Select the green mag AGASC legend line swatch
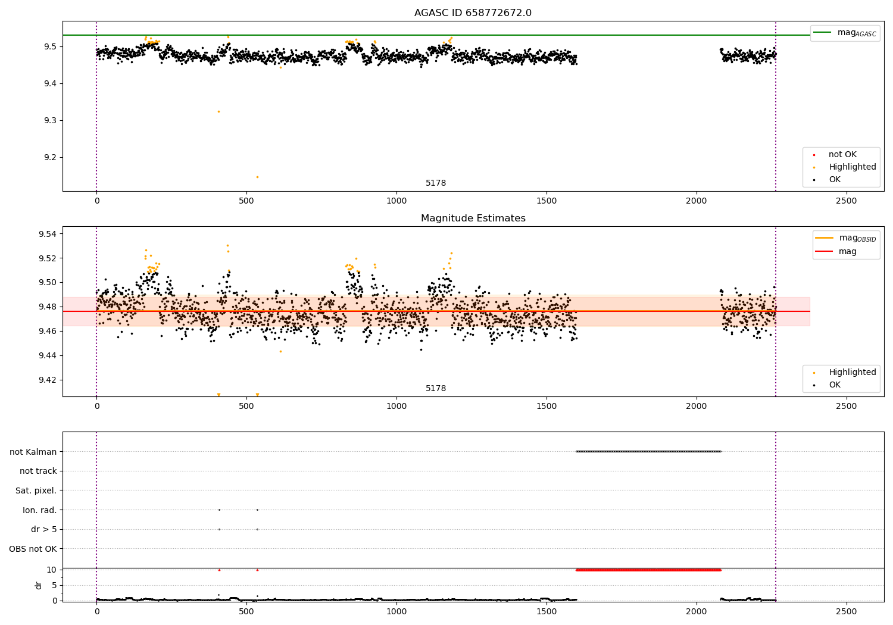This screenshot has height=625, width=893. [823, 33]
